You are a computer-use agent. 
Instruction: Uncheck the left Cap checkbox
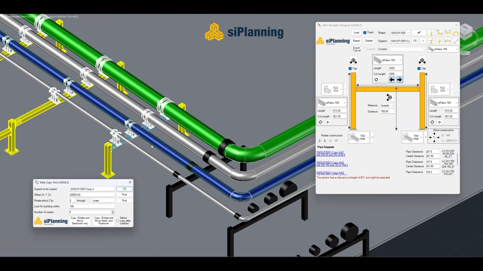click(x=350, y=69)
